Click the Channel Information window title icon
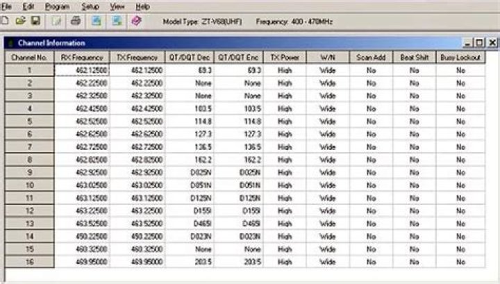The width and height of the screenshot is (500, 284). (10, 43)
